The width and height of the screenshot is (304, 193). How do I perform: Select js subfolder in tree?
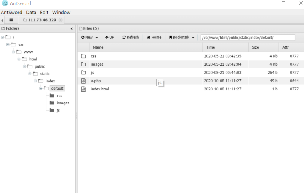[58, 111]
